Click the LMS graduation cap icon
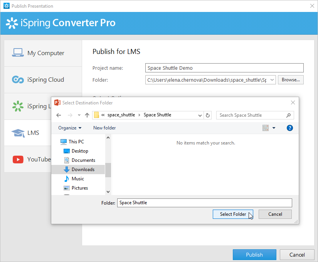This screenshot has height=262, width=318. (18, 133)
